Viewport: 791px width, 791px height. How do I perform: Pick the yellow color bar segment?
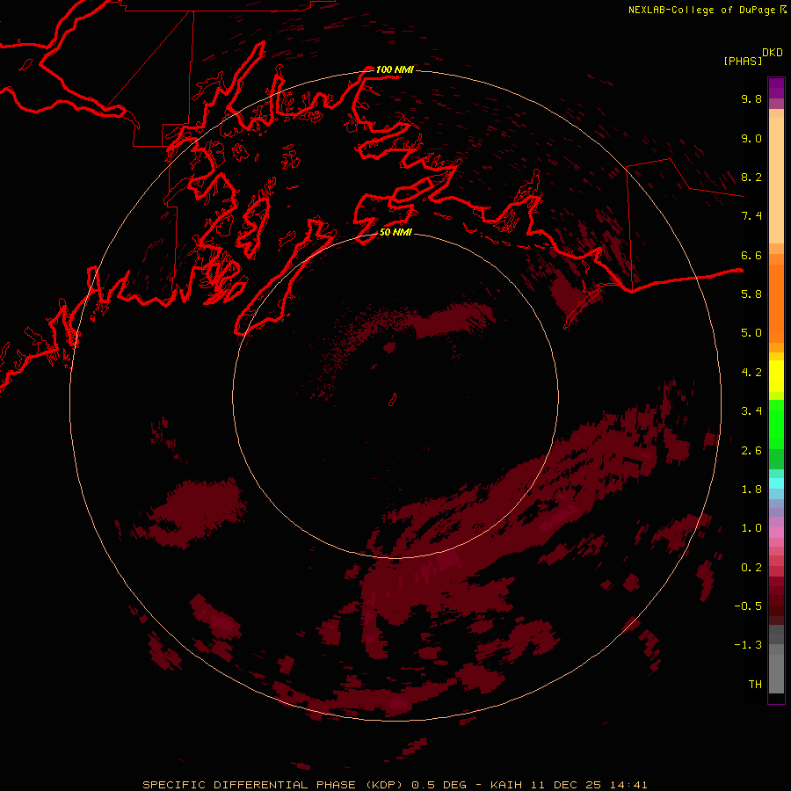776,376
